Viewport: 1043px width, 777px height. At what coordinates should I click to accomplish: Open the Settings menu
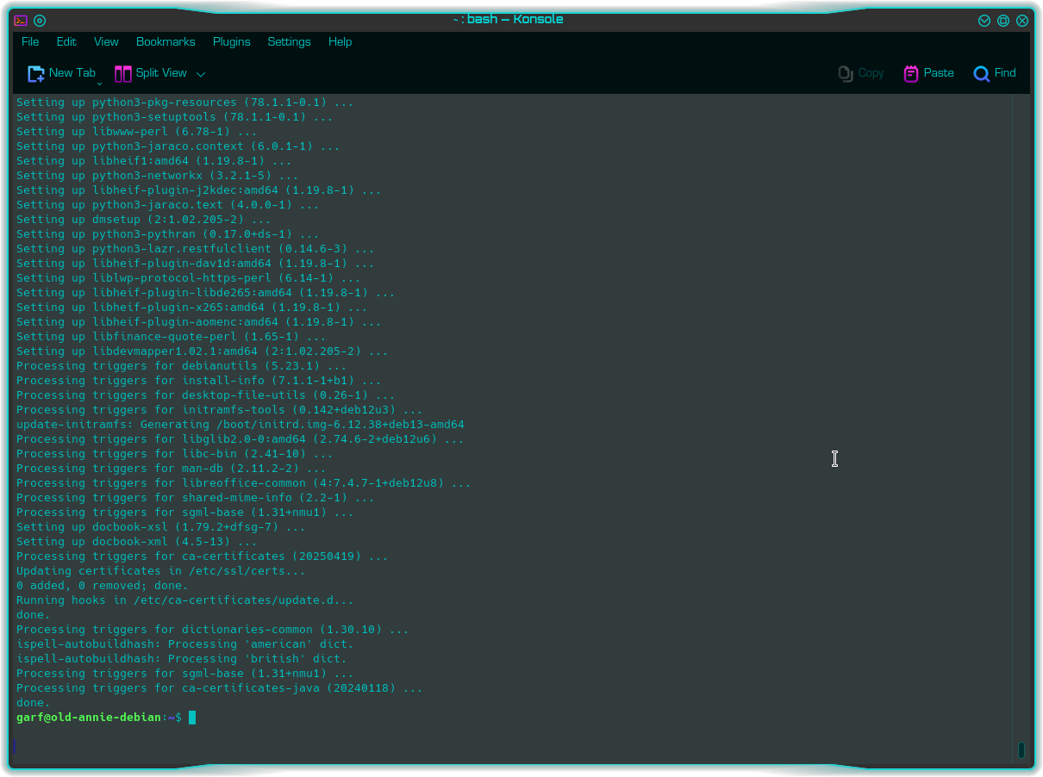289,41
